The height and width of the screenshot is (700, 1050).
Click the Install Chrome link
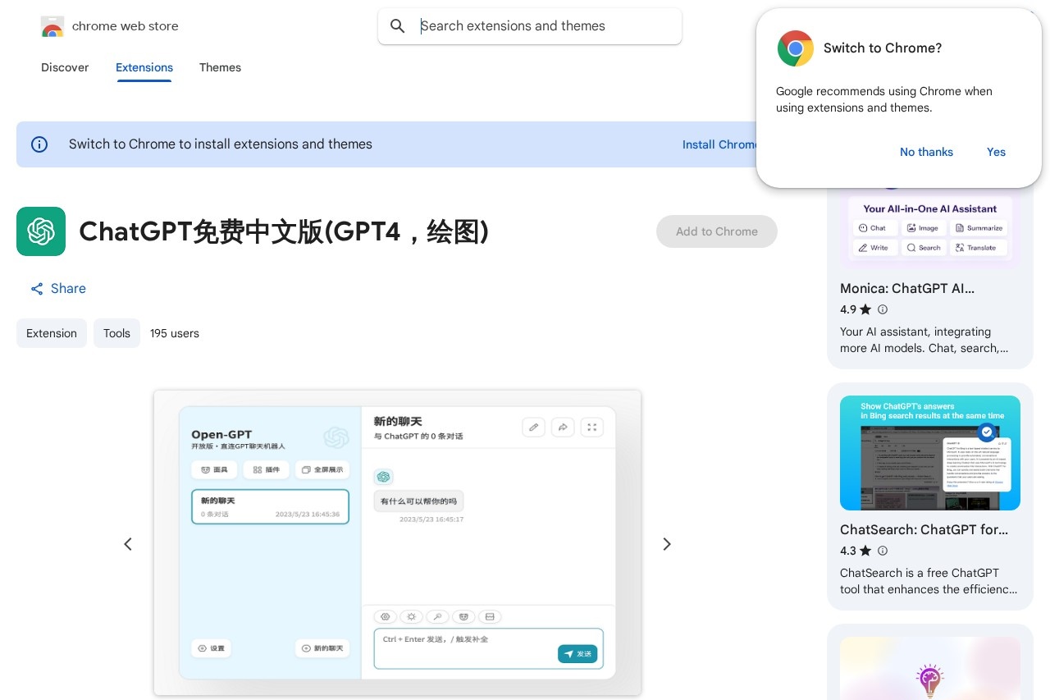pyautogui.click(x=719, y=144)
